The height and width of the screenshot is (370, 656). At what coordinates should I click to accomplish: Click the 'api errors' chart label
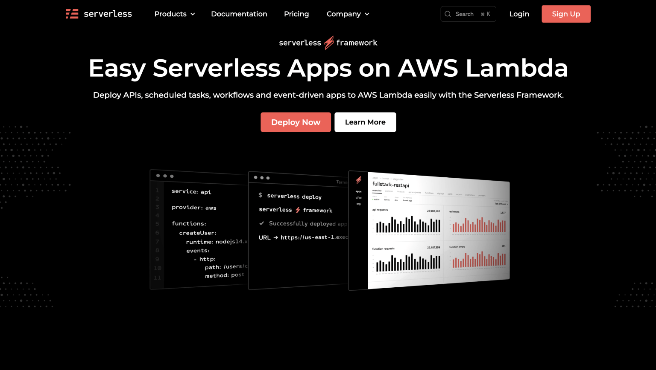pyautogui.click(x=454, y=211)
